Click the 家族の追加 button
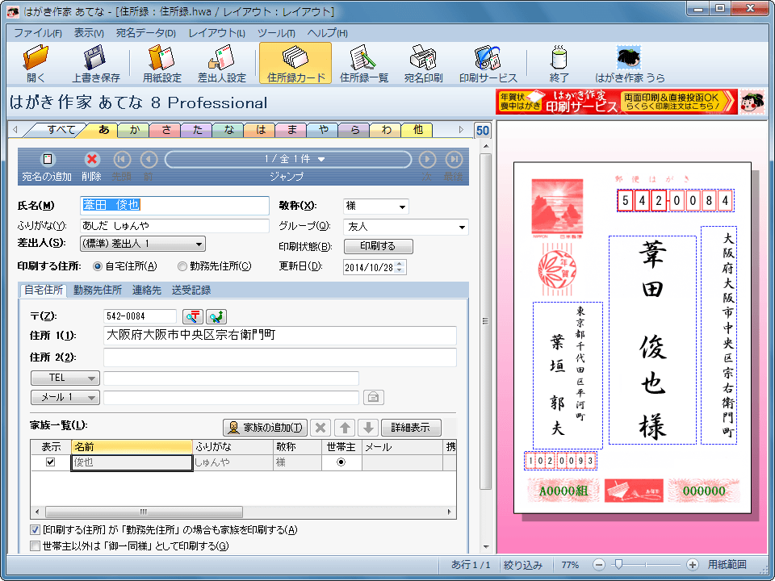775x581 pixels. click(x=266, y=428)
